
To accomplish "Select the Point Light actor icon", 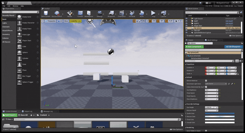I will 19,35.
